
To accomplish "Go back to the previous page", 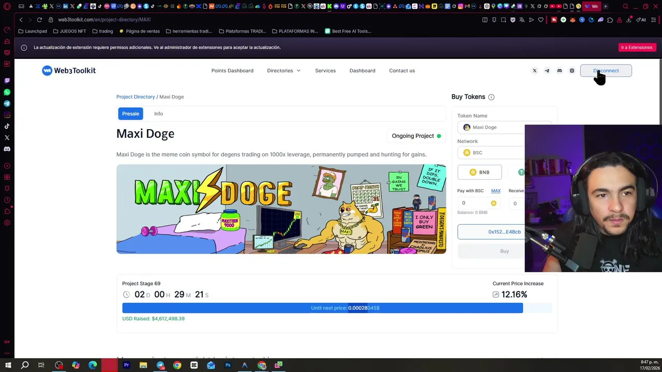I will click(21, 20).
